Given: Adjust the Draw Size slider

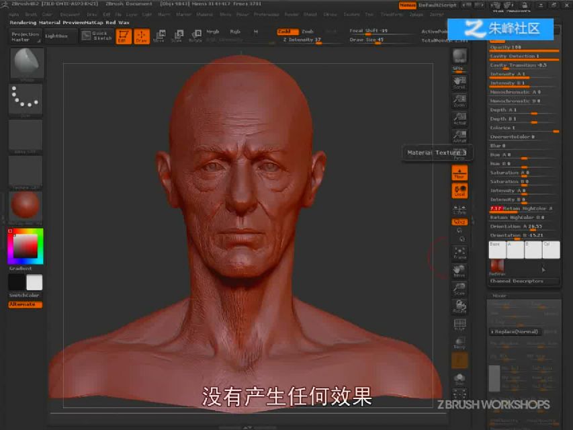Looking at the screenshot, I should 381,40.
